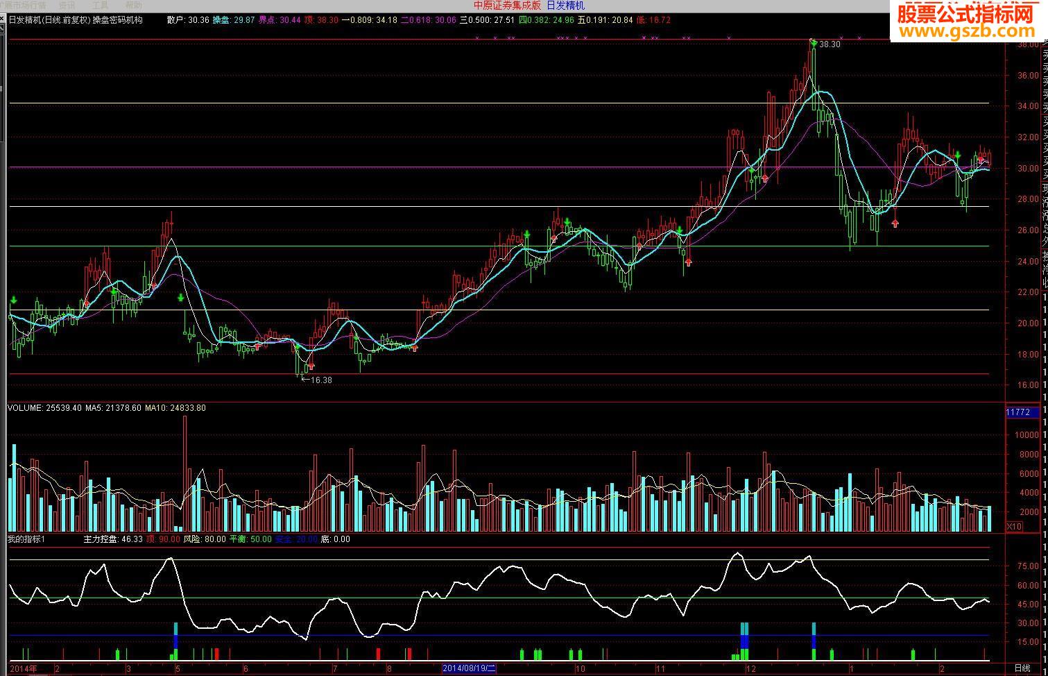Screen dimensions: 1048x676
Task: Click the 15.00 indicator axis label
Action: coord(1027,642)
